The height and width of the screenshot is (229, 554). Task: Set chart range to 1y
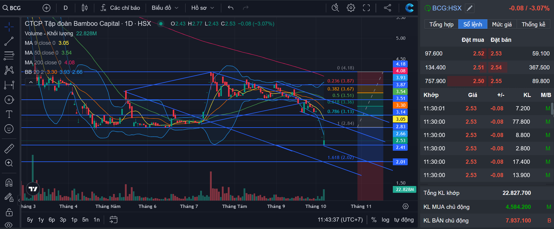pos(41,220)
